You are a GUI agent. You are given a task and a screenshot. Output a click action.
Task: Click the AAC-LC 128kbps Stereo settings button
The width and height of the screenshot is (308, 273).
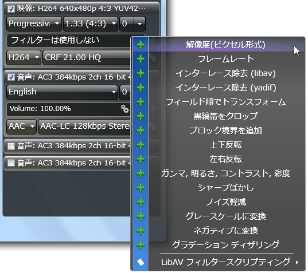[84, 126]
